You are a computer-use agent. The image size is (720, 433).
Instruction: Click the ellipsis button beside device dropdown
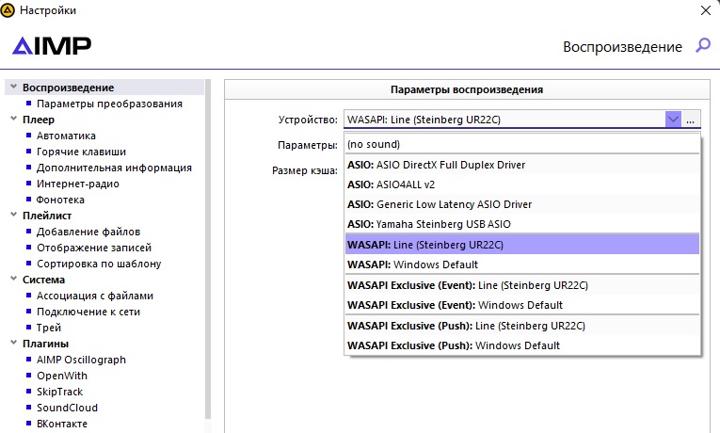click(690, 120)
